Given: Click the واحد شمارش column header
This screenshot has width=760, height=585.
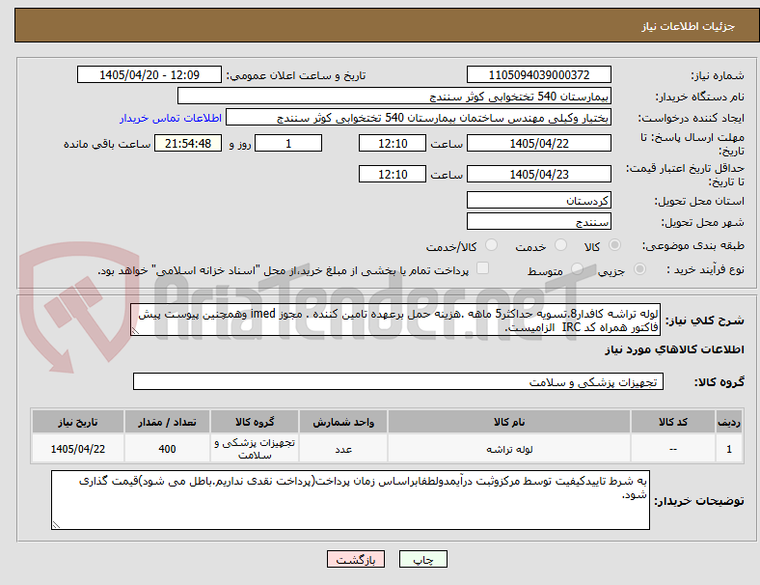Looking at the screenshot, I should pos(343,422).
